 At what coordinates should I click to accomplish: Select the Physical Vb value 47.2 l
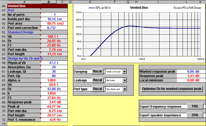coord(54,63)
